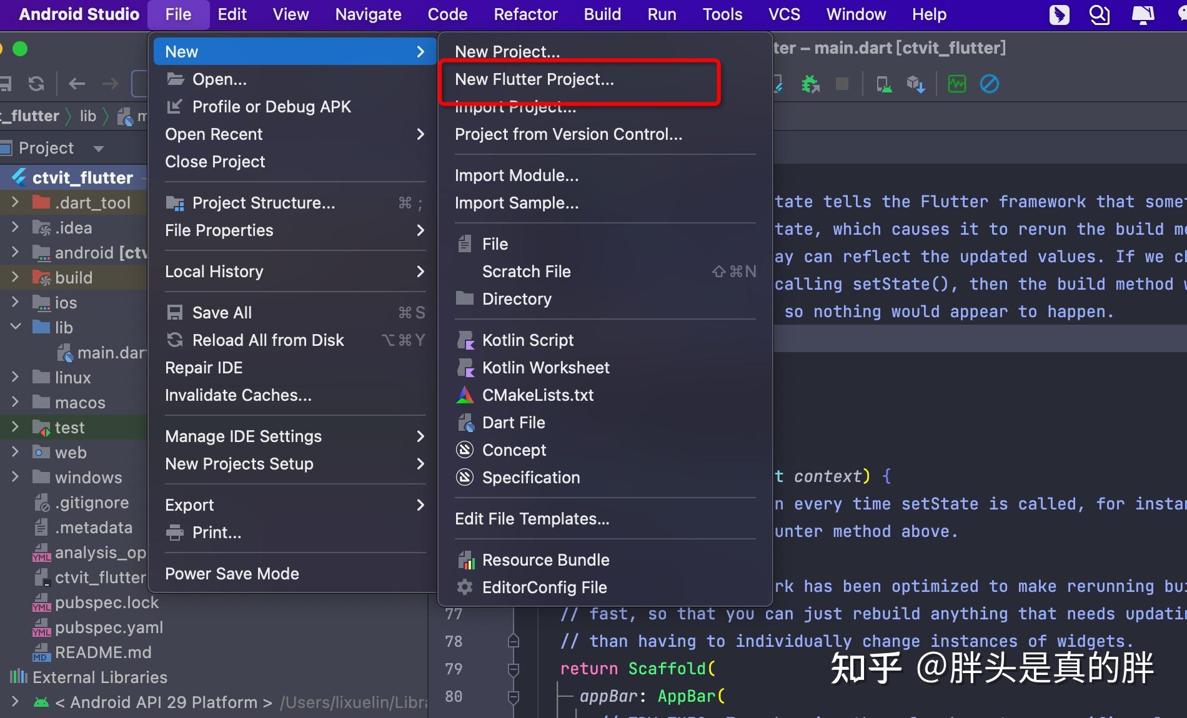1187x718 pixels.
Task: Open the Edit menu
Action: (x=232, y=14)
